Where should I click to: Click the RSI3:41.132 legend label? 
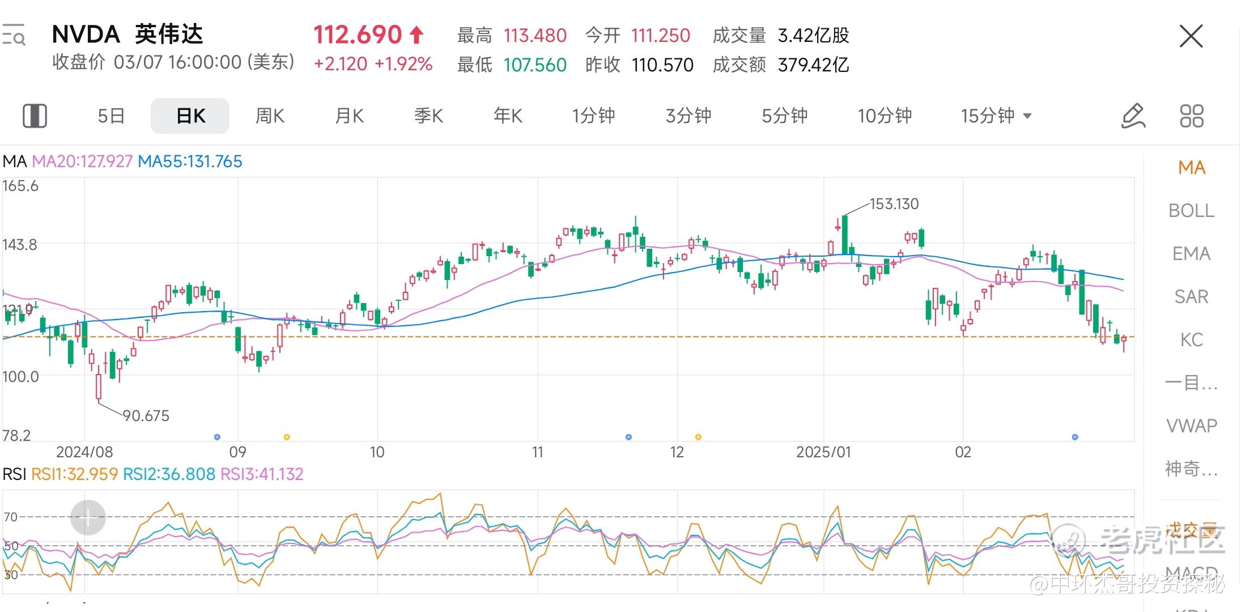click(x=262, y=474)
